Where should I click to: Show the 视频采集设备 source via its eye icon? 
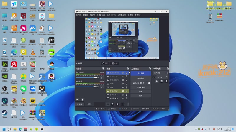[123, 73]
